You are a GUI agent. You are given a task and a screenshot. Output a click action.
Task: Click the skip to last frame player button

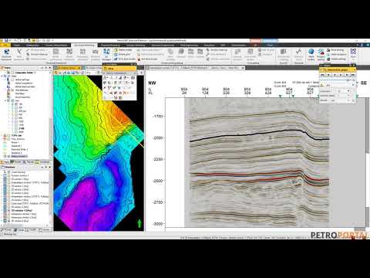click(x=353, y=75)
